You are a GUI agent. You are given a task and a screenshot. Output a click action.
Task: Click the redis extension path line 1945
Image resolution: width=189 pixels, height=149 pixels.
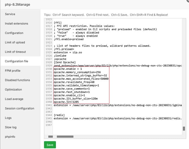click(118, 118)
